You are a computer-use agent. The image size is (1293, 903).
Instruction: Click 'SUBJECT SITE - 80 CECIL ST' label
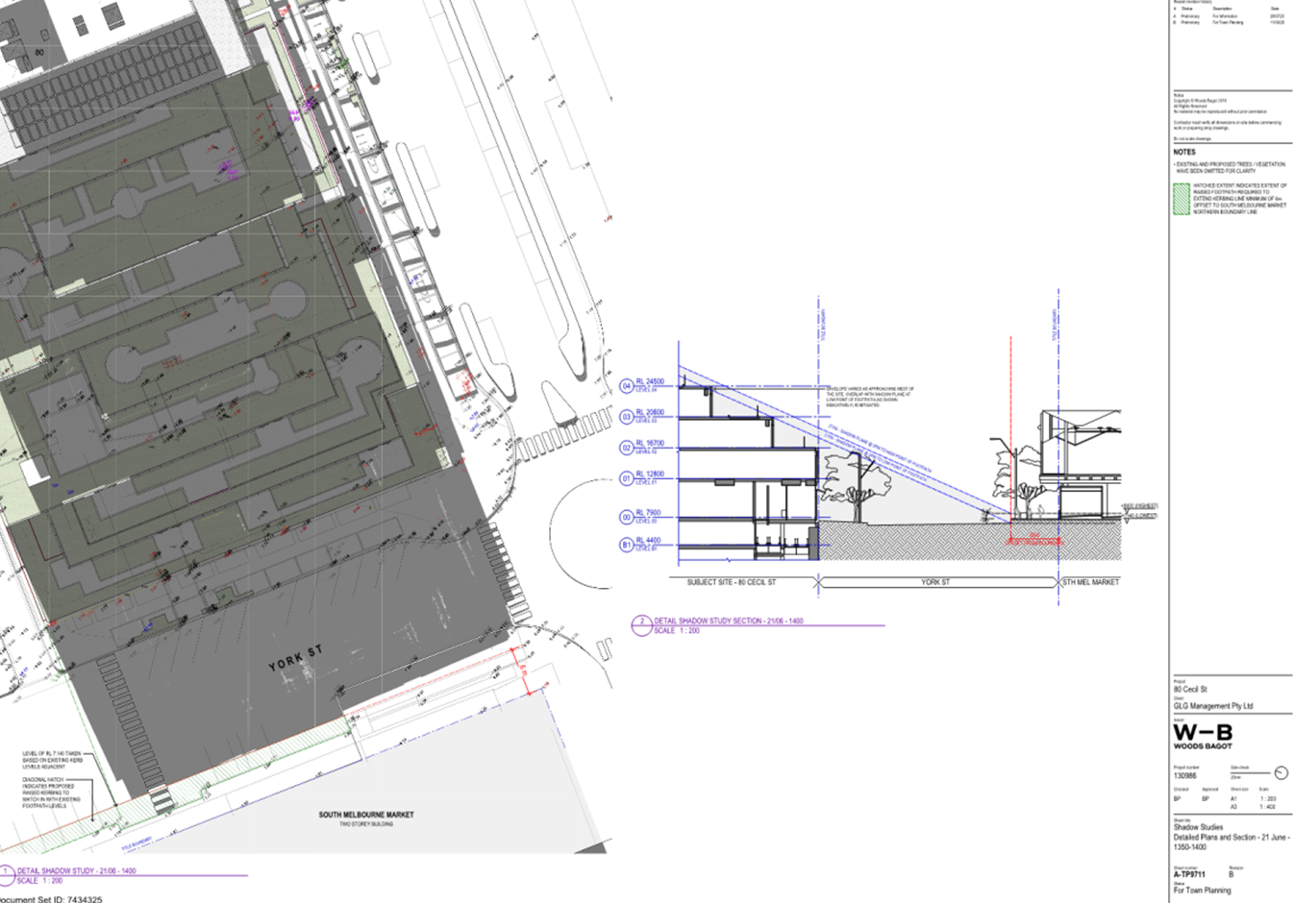click(732, 582)
